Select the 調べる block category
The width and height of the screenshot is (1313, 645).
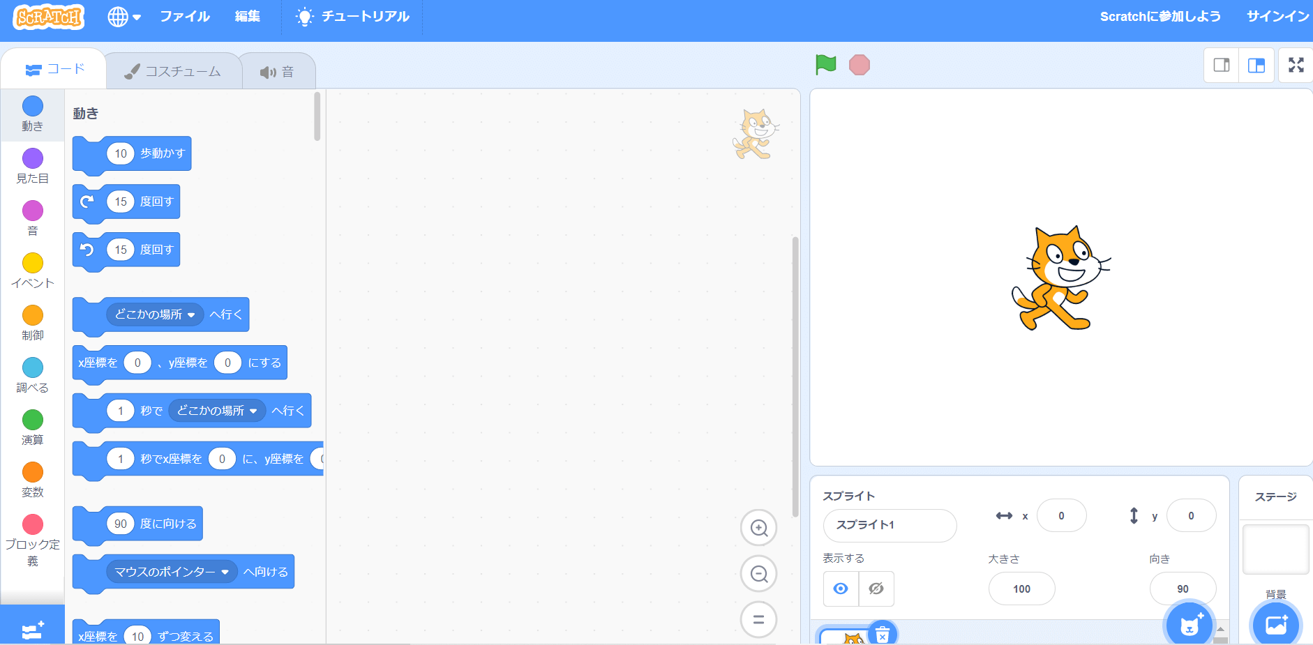coord(33,376)
